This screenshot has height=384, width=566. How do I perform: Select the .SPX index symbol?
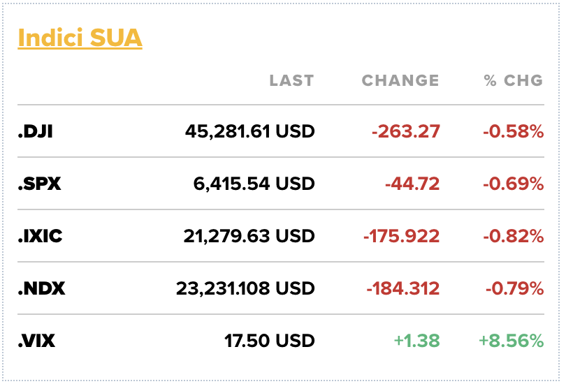pos(39,184)
